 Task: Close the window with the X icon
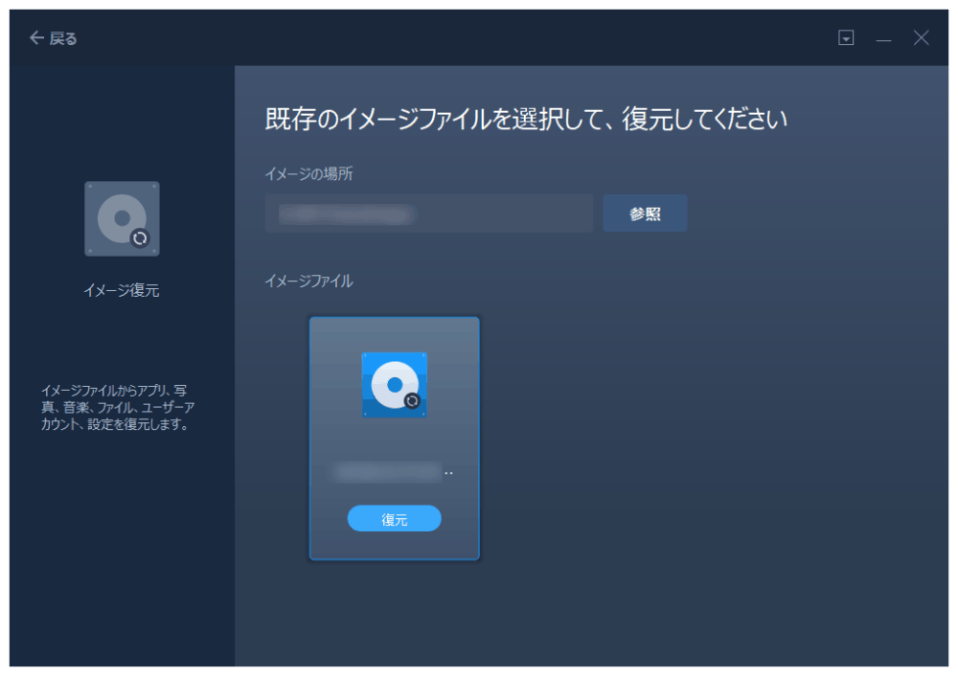coord(921,38)
